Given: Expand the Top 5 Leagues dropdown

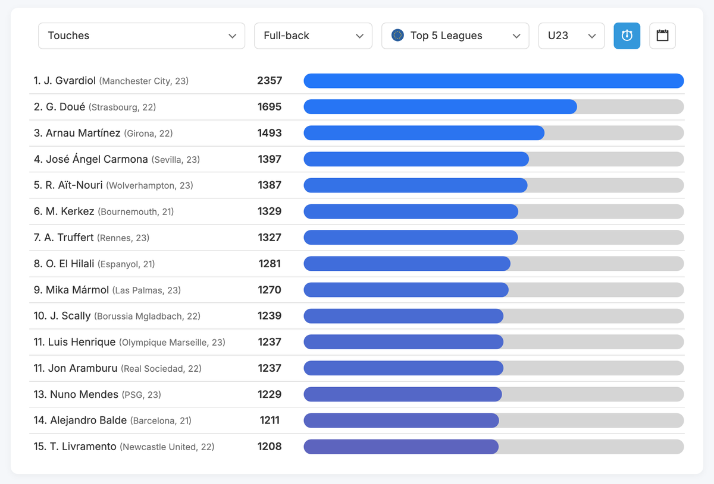Looking at the screenshot, I should click(455, 36).
